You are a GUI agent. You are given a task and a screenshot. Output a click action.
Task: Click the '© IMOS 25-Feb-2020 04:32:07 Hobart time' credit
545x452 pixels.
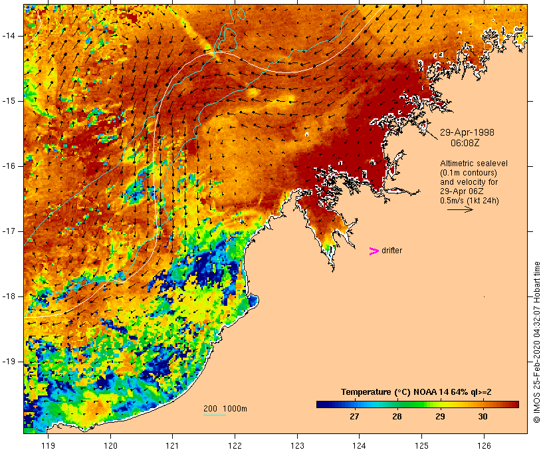tap(536, 342)
